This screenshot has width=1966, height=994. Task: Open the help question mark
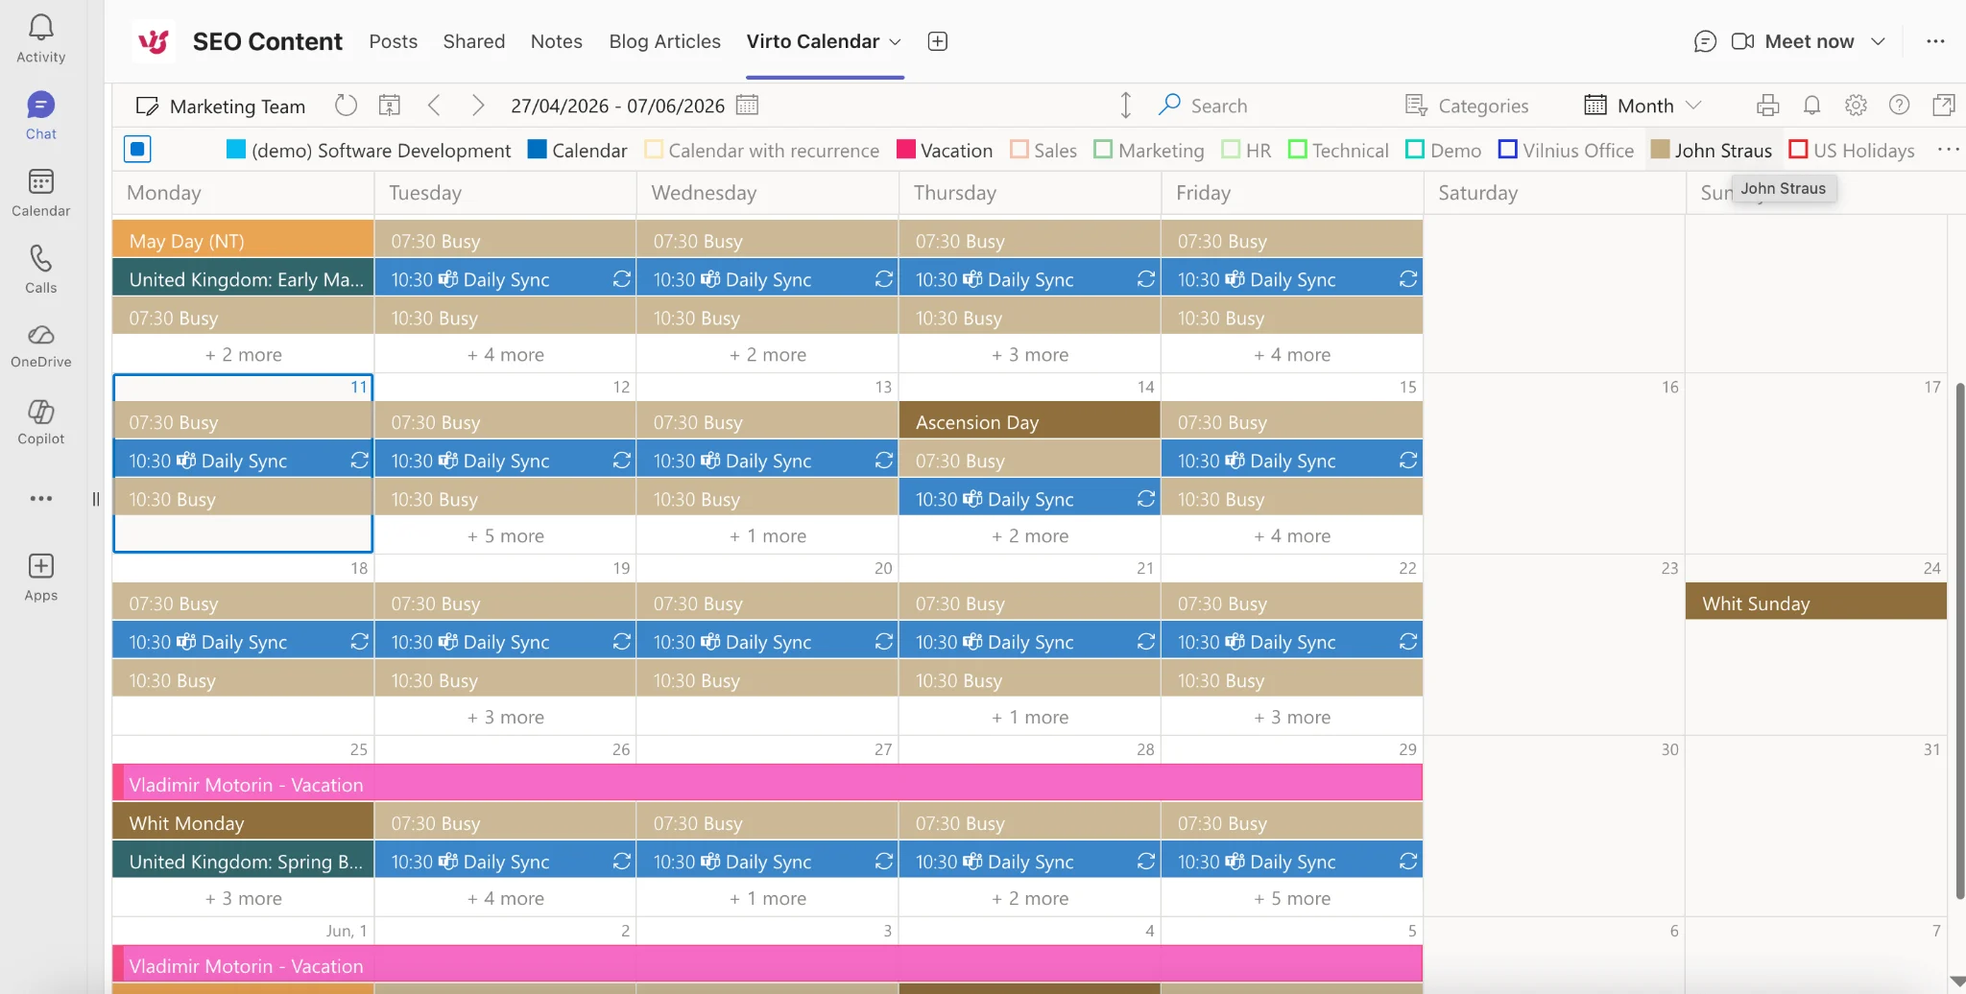(1899, 106)
